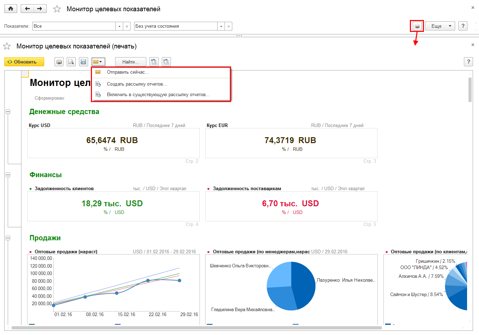Click the Гладилина Вера Михайловна pie label
Viewport: 479px width, 335px height.
pyautogui.click(x=243, y=310)
